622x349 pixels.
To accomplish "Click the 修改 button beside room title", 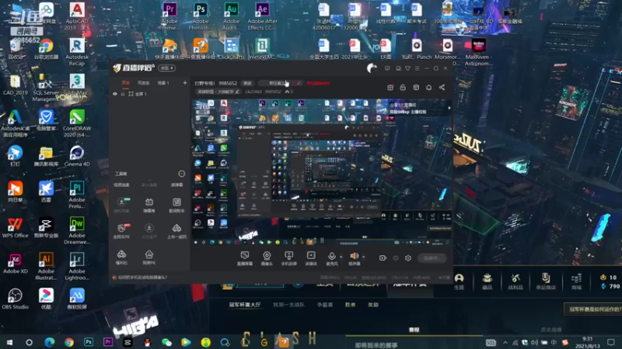I will pos(247,83).
